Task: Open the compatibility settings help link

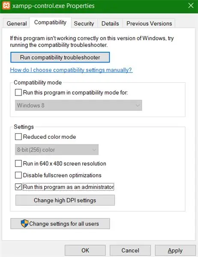Action: tap(72, 70)
